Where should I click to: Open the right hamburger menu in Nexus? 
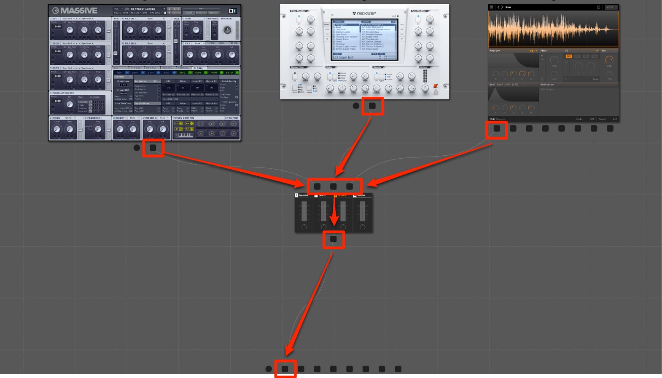point(405,12)
